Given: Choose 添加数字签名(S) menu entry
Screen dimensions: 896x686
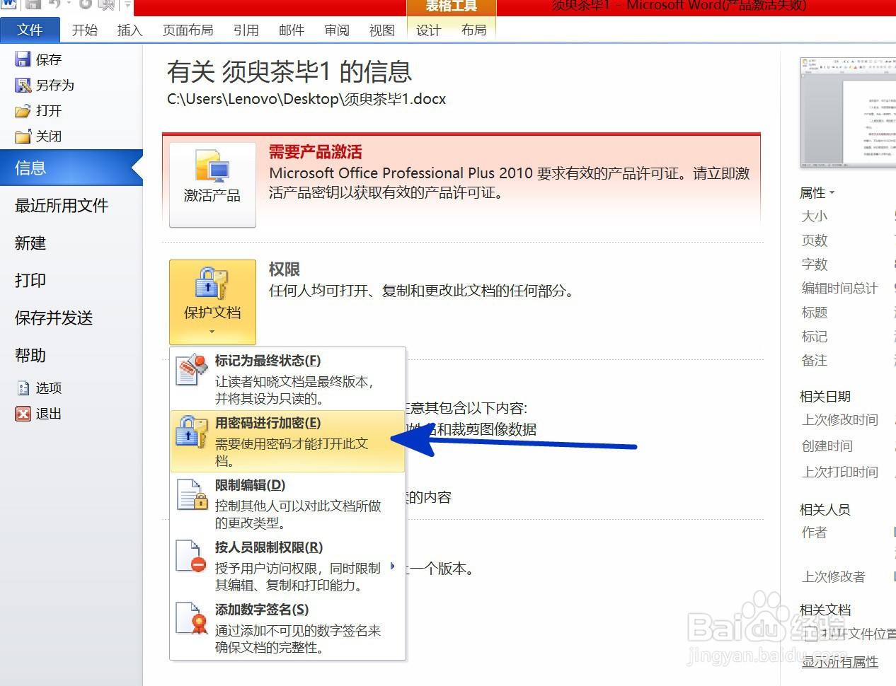Looking at the screenshot, I should click(287, 628).
